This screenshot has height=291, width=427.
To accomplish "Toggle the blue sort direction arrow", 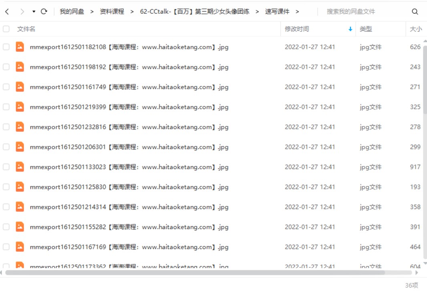I will pyautogui.click(x=350, y=29).
